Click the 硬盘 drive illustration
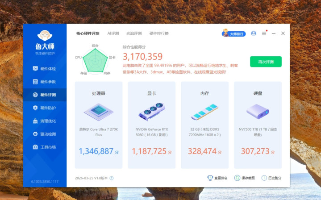The width and height of the screenshot is (321, 200). [258, 112]
